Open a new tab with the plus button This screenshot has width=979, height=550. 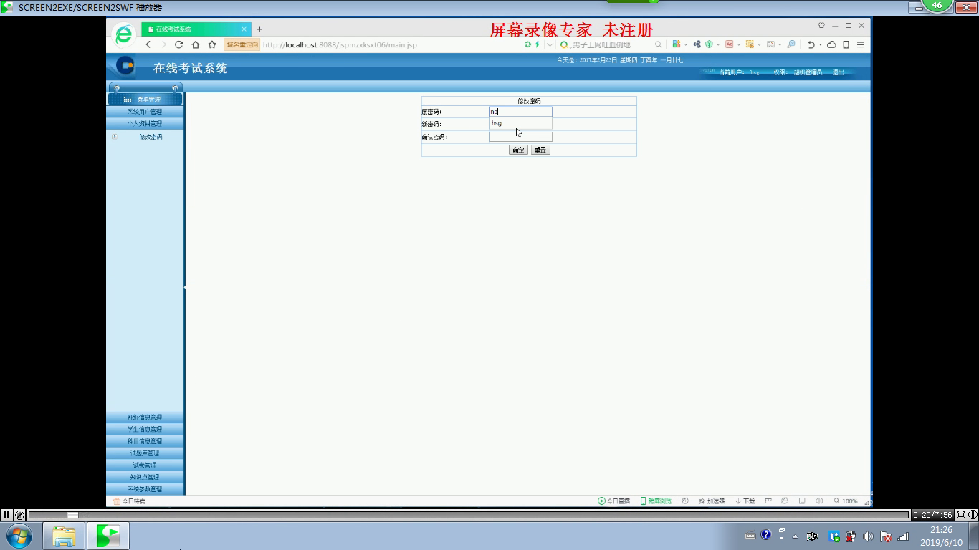coord(259,29)
